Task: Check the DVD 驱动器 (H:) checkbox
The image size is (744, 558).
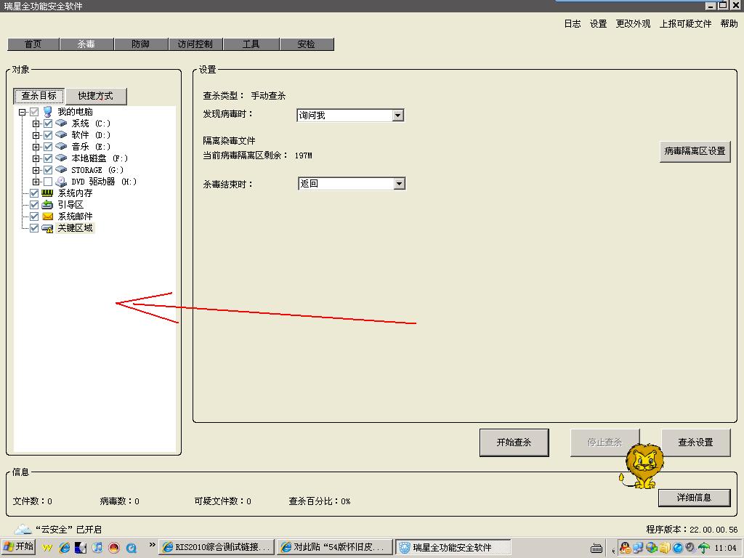Action: (x=48, y=182)
